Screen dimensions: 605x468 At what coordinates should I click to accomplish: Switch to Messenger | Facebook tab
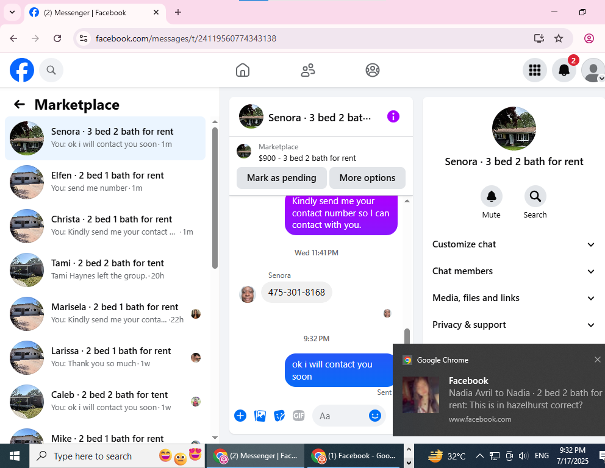point(96,13)
